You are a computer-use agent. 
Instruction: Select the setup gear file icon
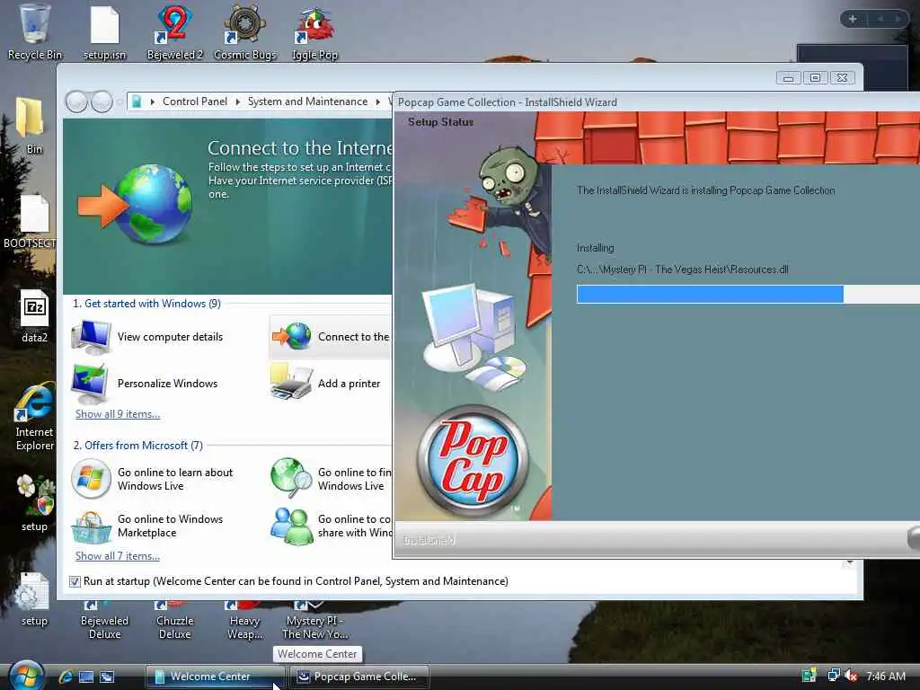point(34,598)
